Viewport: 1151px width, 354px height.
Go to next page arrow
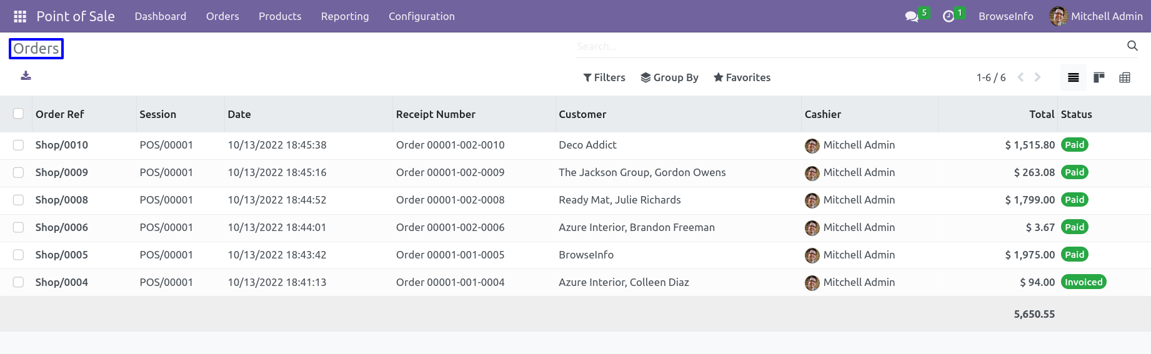(x=1038, y=77)
